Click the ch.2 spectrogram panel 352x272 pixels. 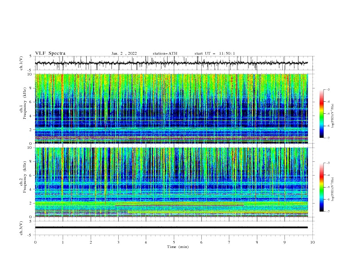(x=172, y=182)
